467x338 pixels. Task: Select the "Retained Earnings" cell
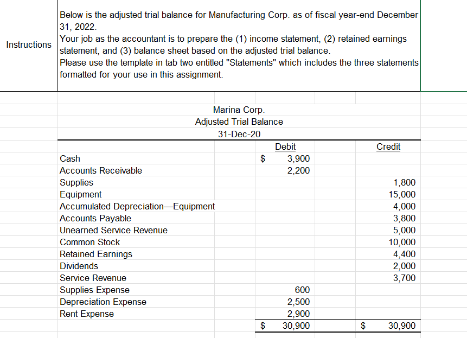96,254
